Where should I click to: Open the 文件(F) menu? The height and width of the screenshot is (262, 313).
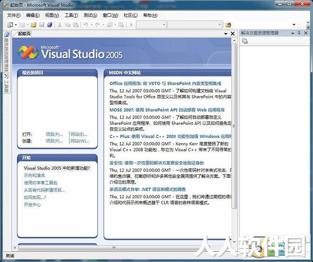(14, 15)
